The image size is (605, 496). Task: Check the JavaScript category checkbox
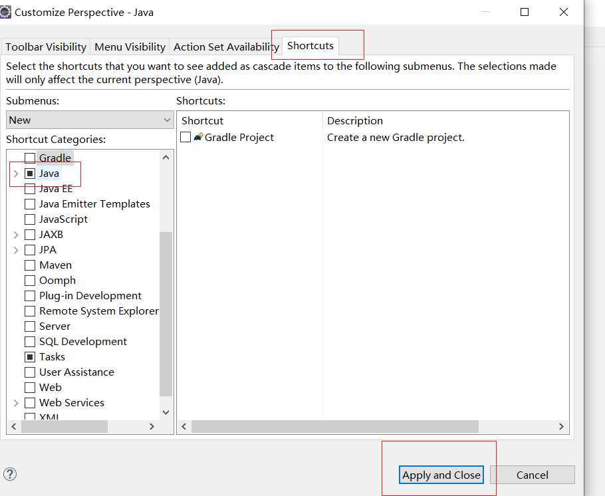[30, 219]
